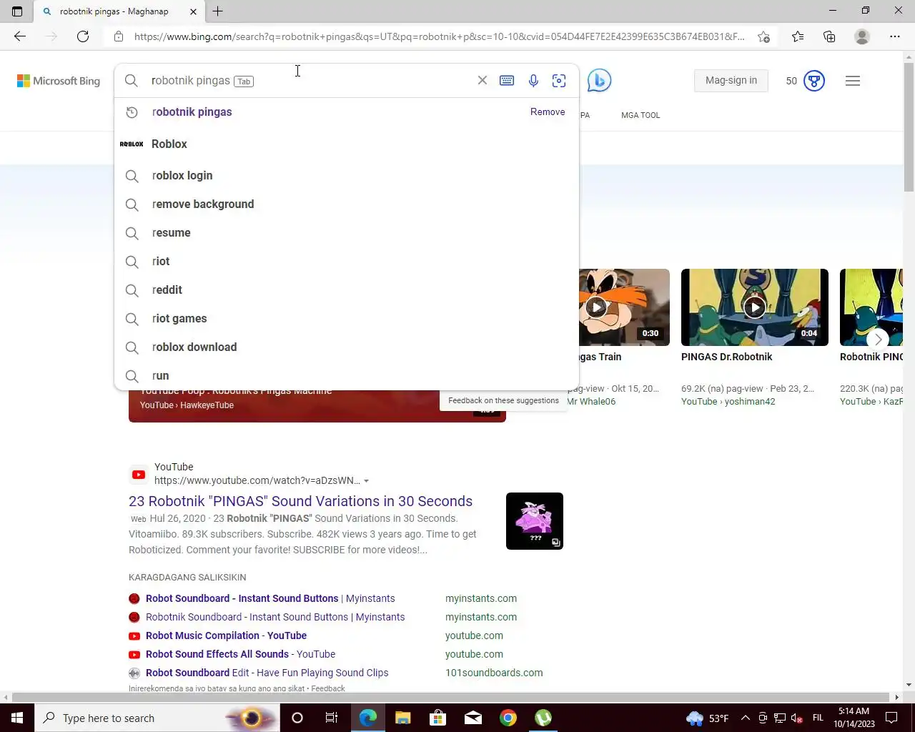The height and width of the screenshot is (732, 915).
Task: Open the Favorites list icon
Action: tap(798, 36)
